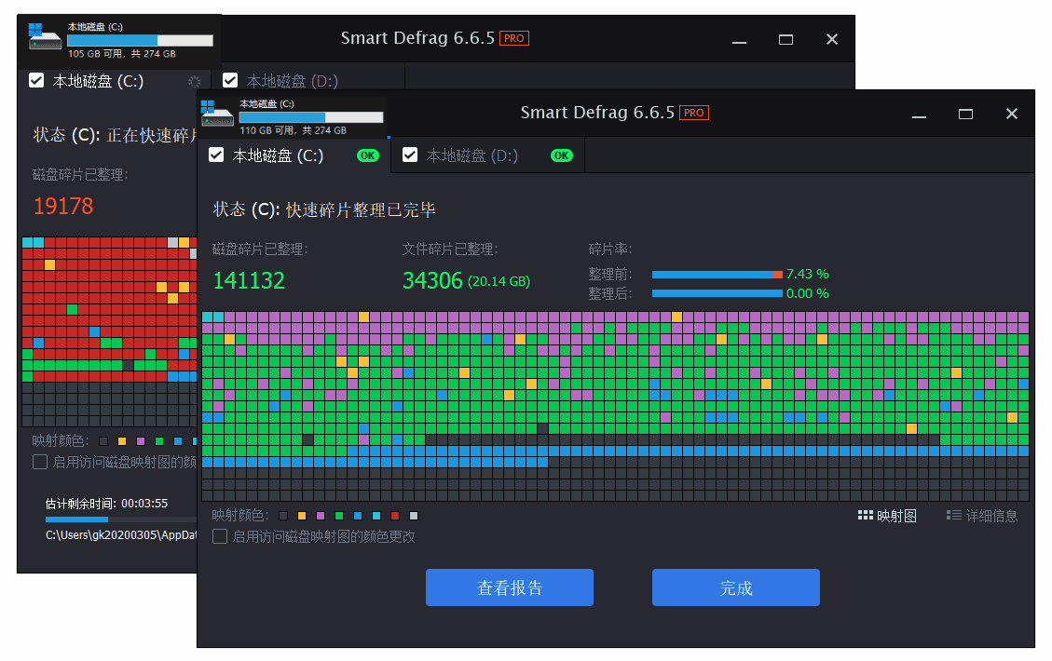Click the red disk map in back window
The image size is (1052, 661).
(109, 331)
